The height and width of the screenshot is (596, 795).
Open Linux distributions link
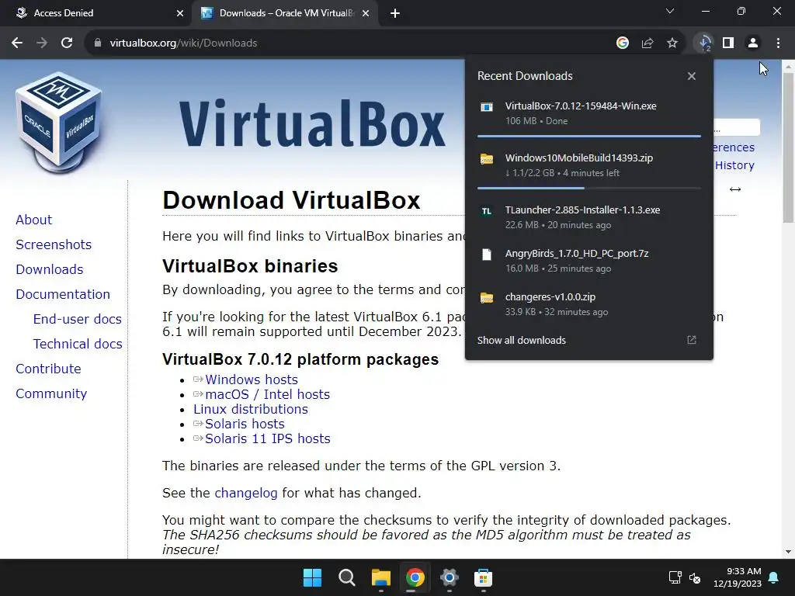click(251, 409)
